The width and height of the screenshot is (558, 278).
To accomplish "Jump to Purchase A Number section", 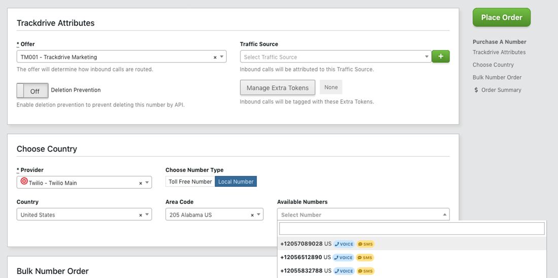I will pos(499,42).
